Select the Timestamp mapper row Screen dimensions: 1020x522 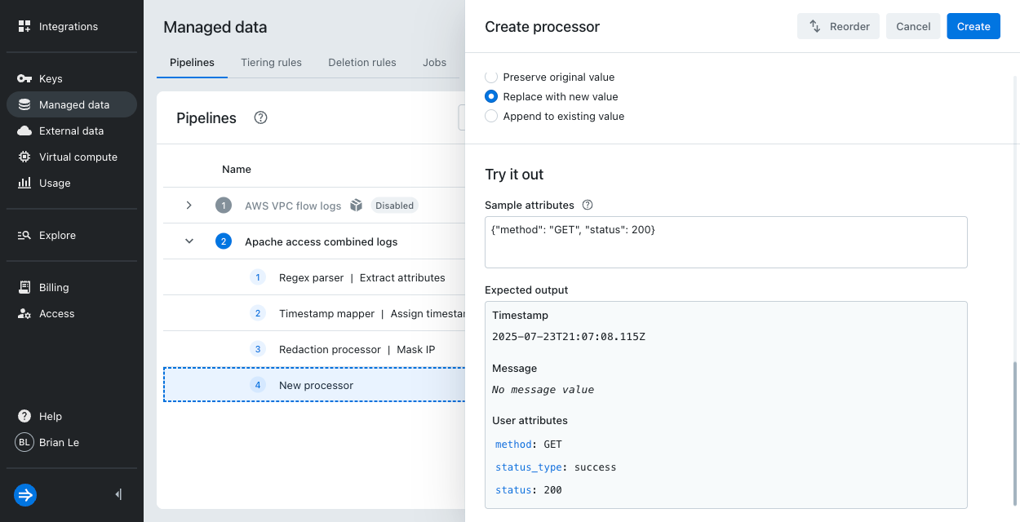point(314,313)
